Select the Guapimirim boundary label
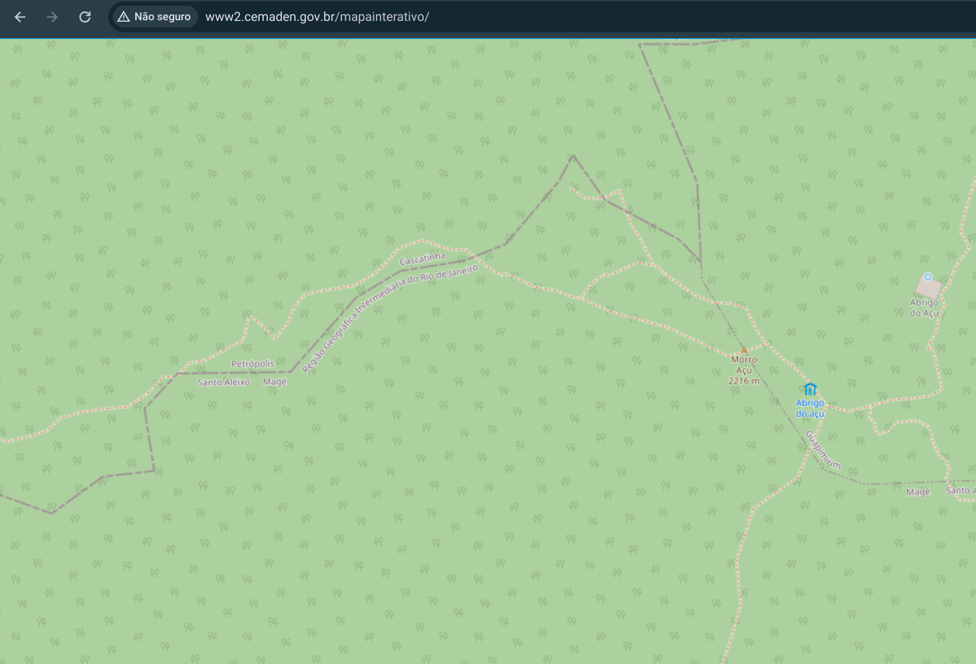The image size is (976, 664). (823, 449)
